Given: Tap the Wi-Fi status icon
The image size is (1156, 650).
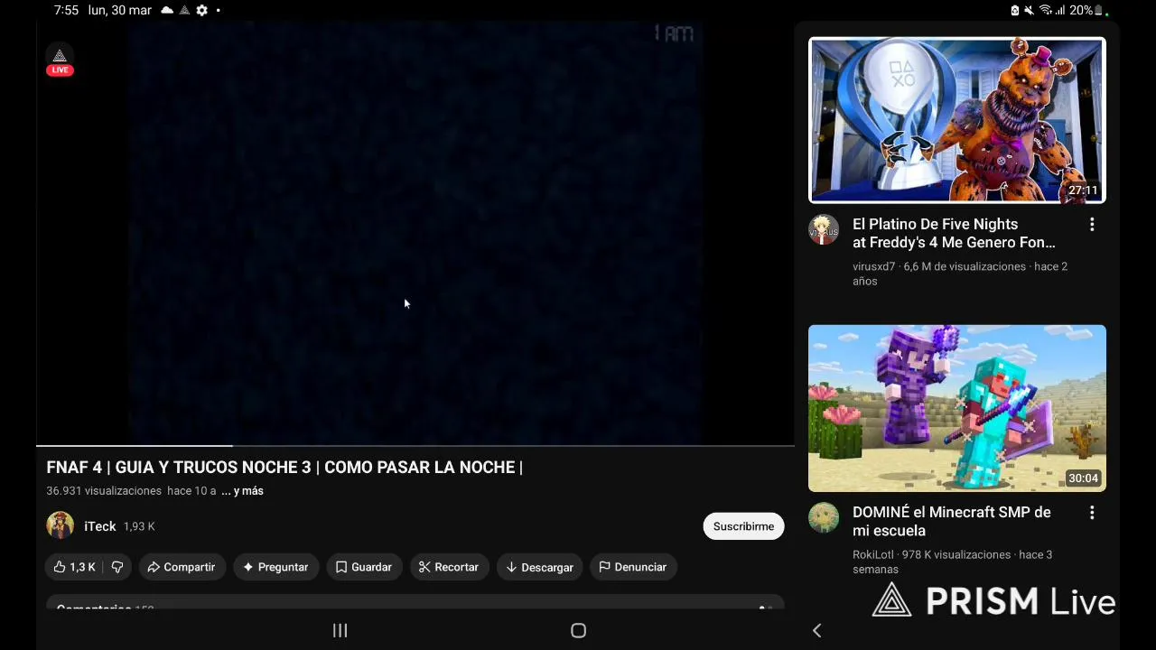Looking at the screenshot, I should tap(1046, 10).
